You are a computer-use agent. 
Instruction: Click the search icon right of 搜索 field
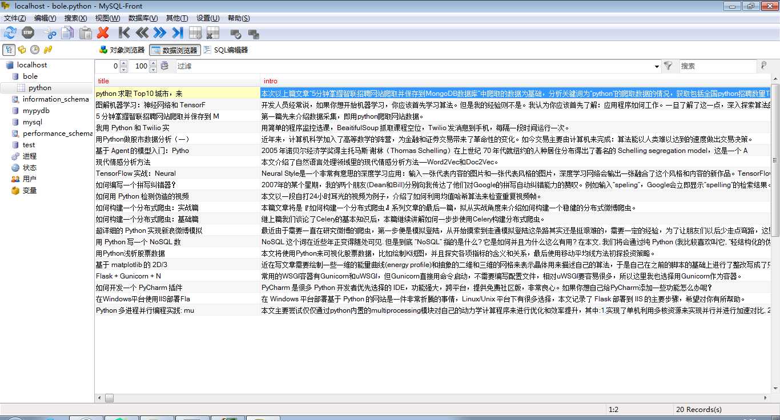763,66
